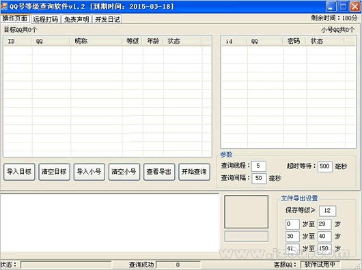362x270 pixels.
Task: Start the query with 开始查询
Action: coord(194,172)
